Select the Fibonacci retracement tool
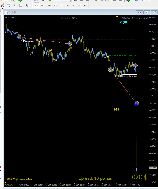 [x=9, y=5]
